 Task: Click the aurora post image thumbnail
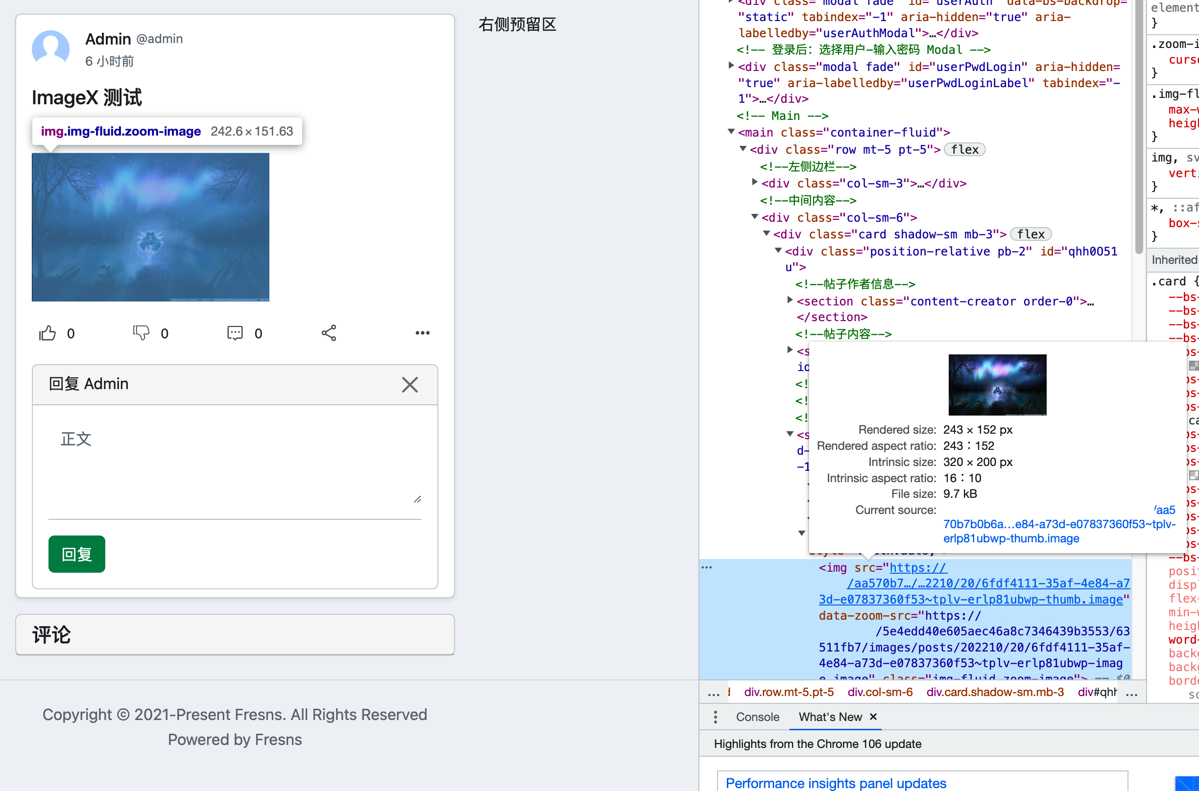[150, 227]
